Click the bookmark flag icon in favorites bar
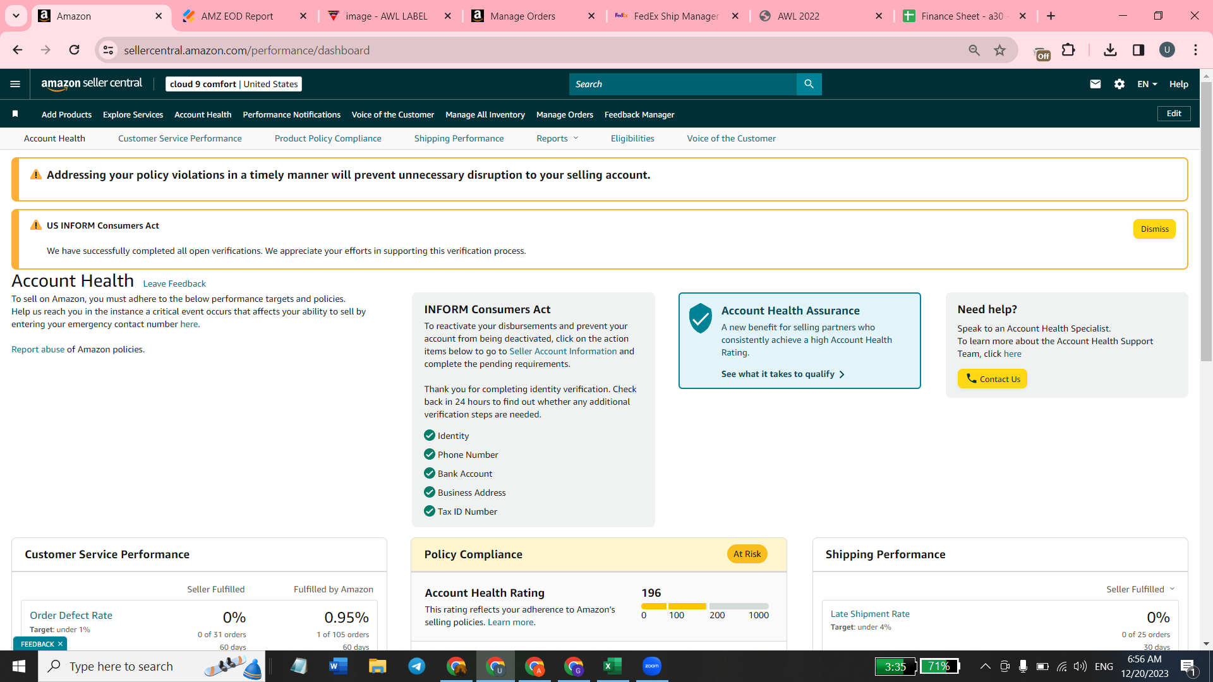The height and width of the screenshot is (682, 1213). click(x=15, y=114)
